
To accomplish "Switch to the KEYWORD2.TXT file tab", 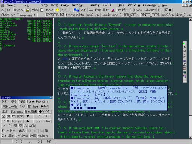I will click(55, 15).
